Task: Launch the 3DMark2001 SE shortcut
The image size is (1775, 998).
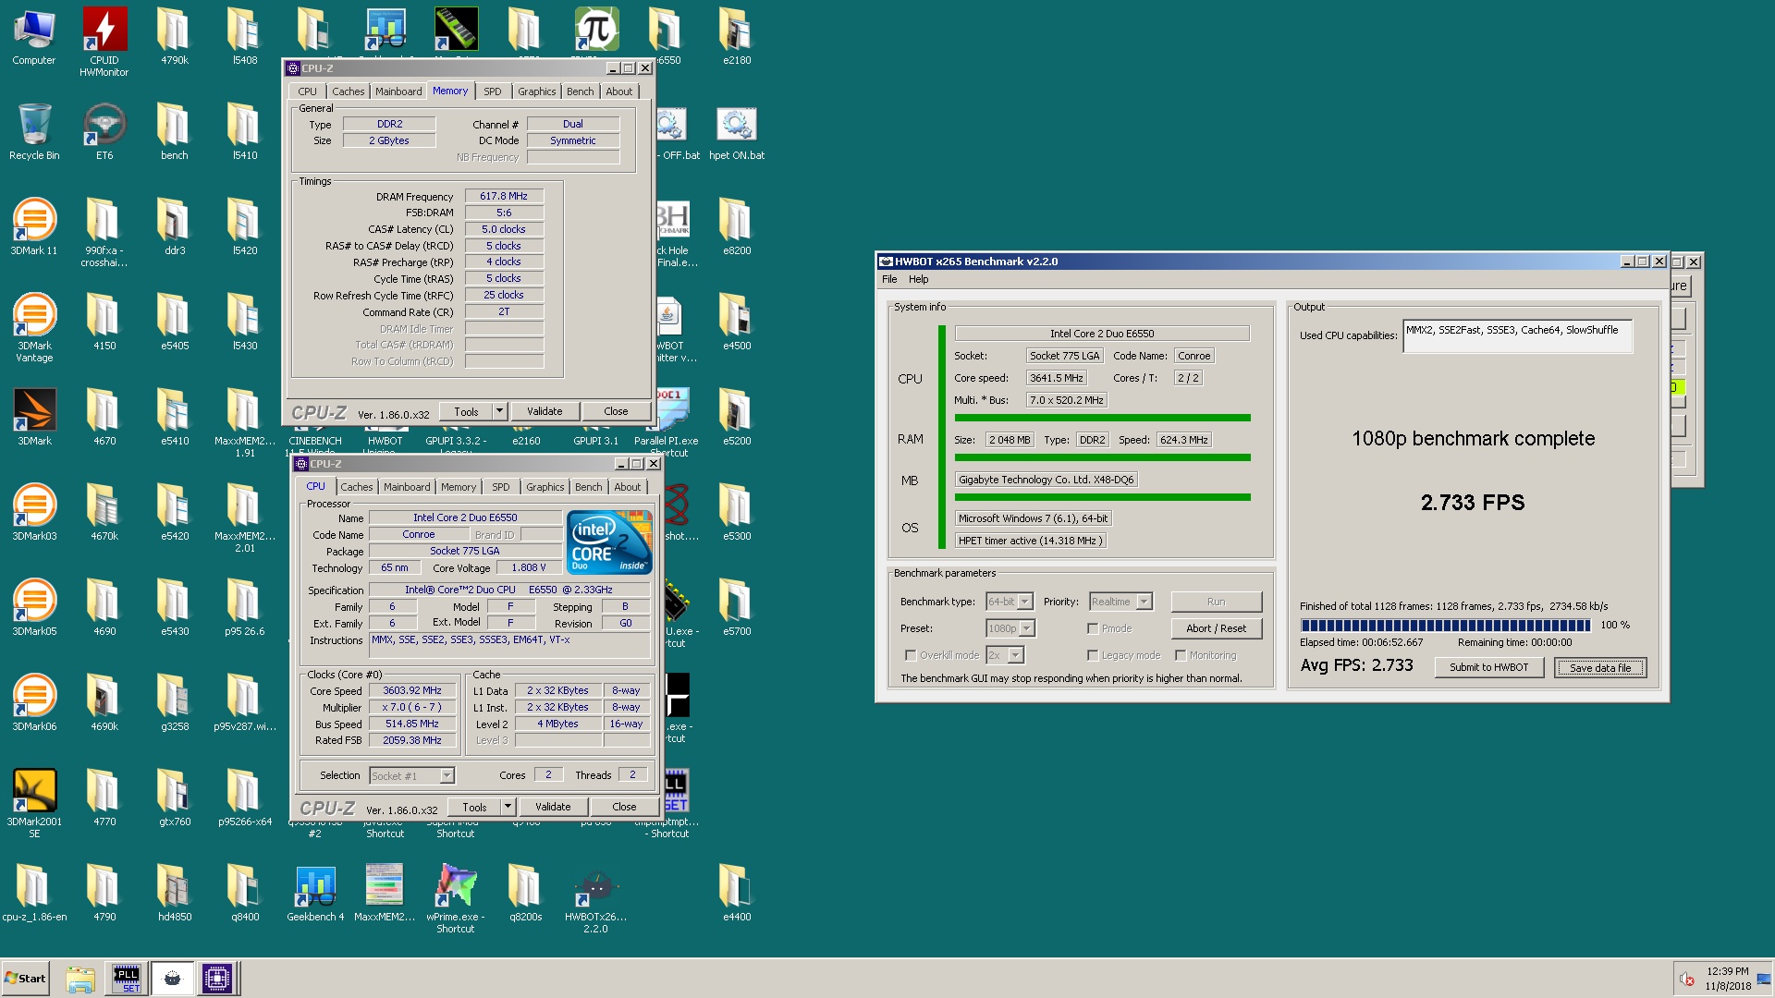Action: (x=34, y=803)
